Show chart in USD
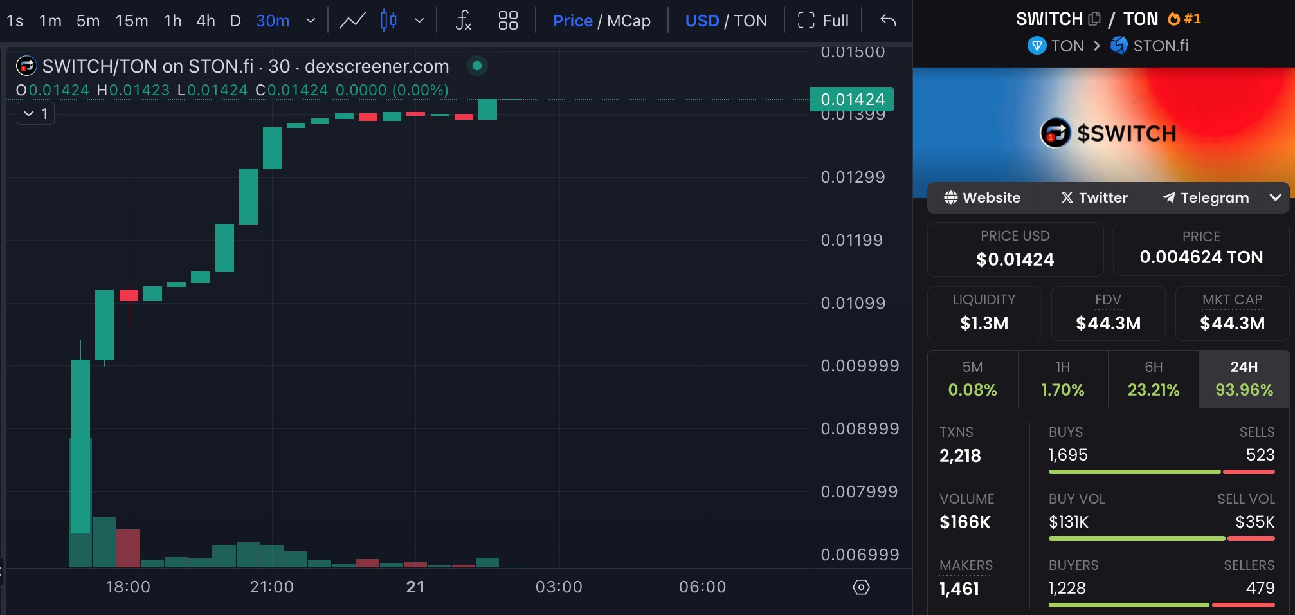 702,21
